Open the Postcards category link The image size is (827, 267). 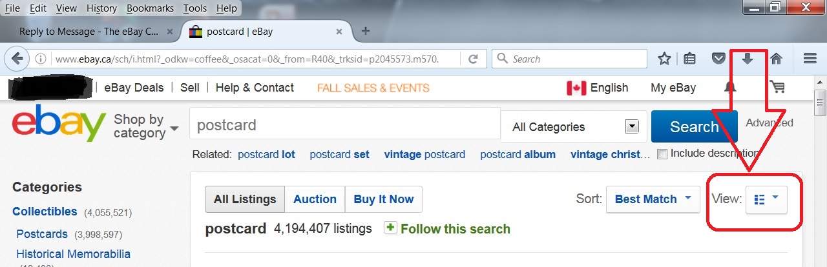coord(42,234)
